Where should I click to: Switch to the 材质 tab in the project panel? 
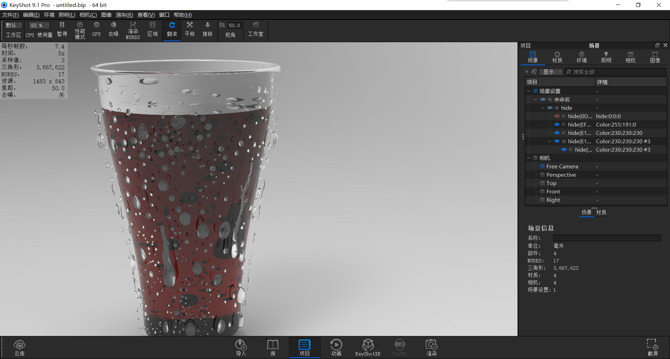coord(557,57)
